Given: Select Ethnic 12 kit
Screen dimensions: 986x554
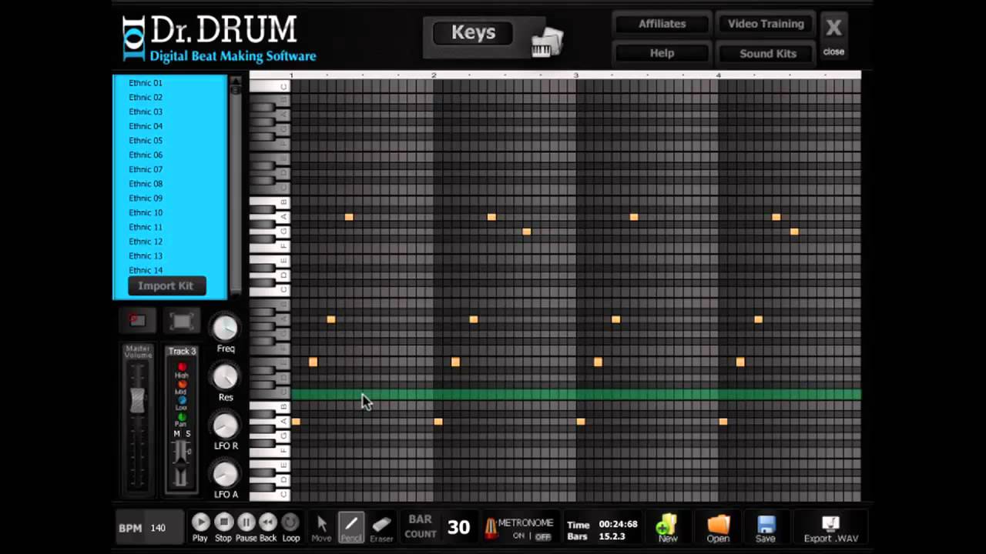Looking at the screenshot, I should pos(146,242).
